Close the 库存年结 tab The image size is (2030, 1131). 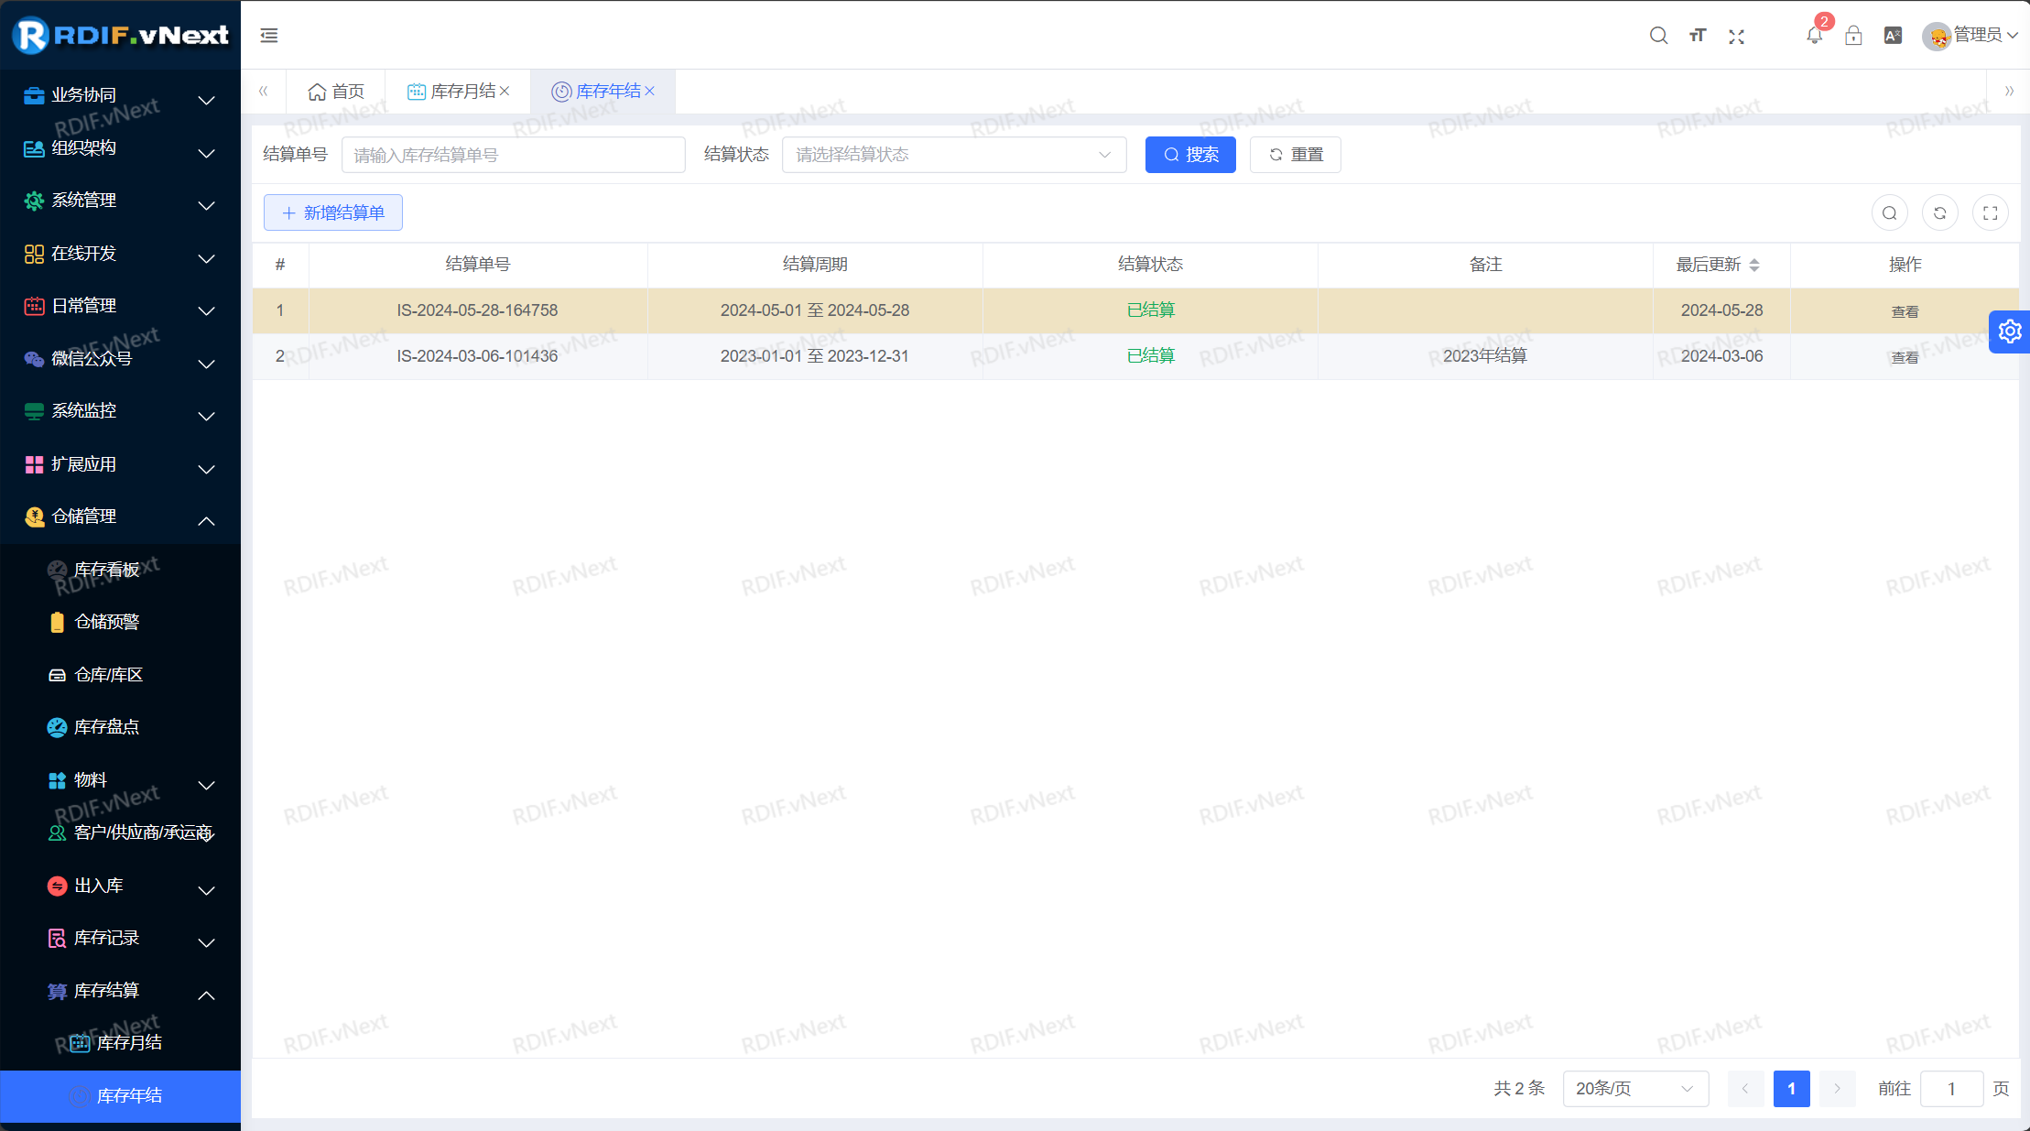coord(650,91)
